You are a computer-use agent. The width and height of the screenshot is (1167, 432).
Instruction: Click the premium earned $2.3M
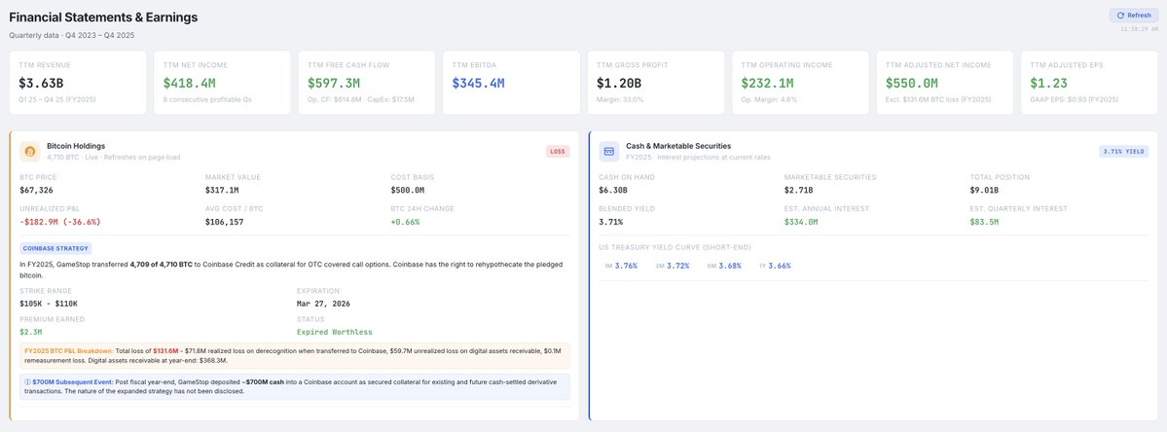pos(30,332)
